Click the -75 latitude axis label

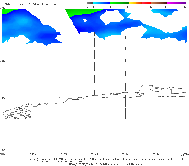pos(2,98)
